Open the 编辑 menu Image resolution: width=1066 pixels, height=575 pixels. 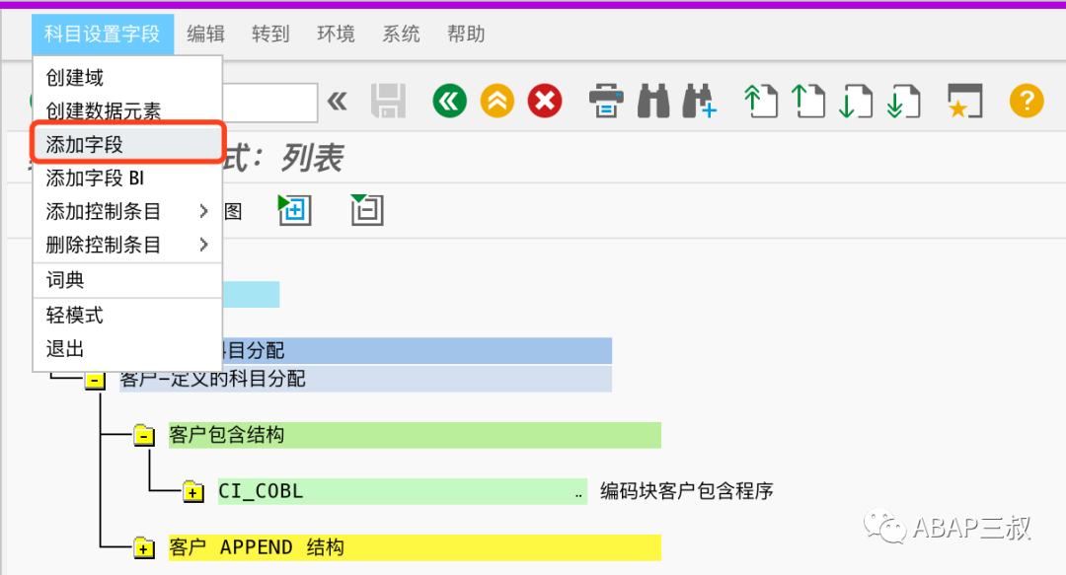tap(206, 34)
